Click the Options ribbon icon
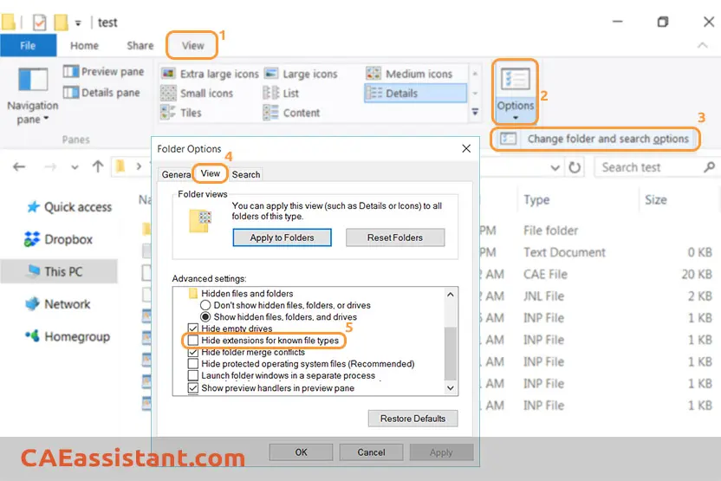 click(515, 79)
